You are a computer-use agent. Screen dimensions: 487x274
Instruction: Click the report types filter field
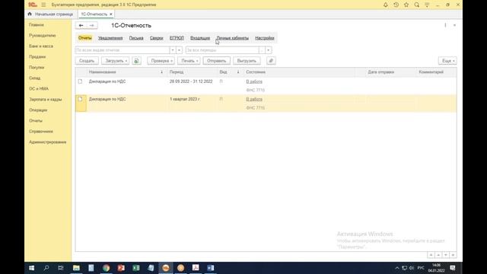[x=123, y=50]
